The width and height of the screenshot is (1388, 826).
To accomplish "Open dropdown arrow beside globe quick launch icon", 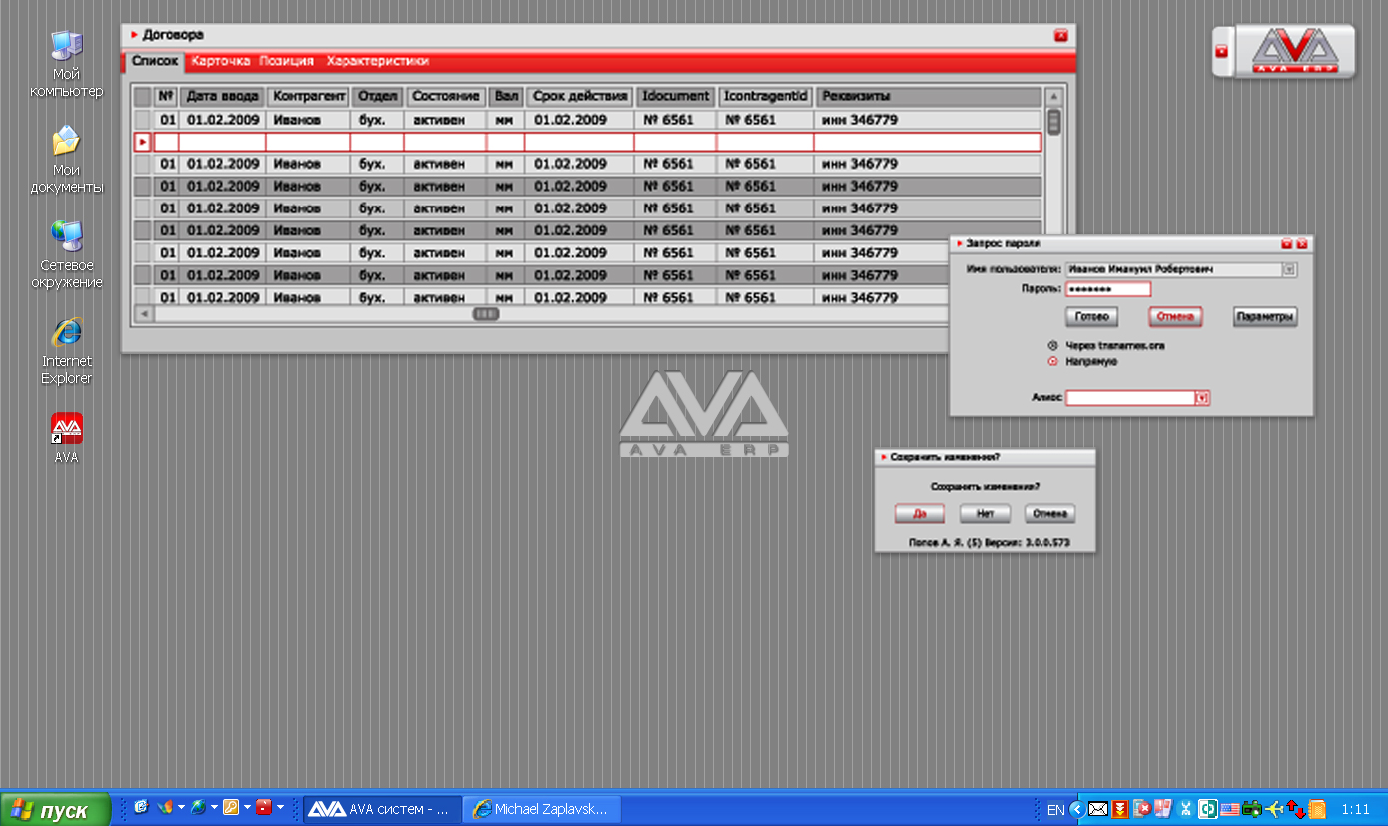I will coord(214,808).
